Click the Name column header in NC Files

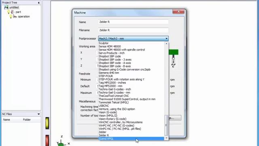pyautogui.click(x=6, y=120)
